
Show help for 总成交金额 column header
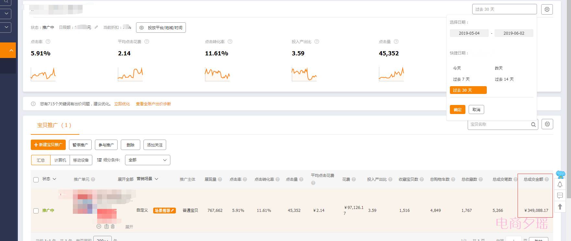(547, 179)
